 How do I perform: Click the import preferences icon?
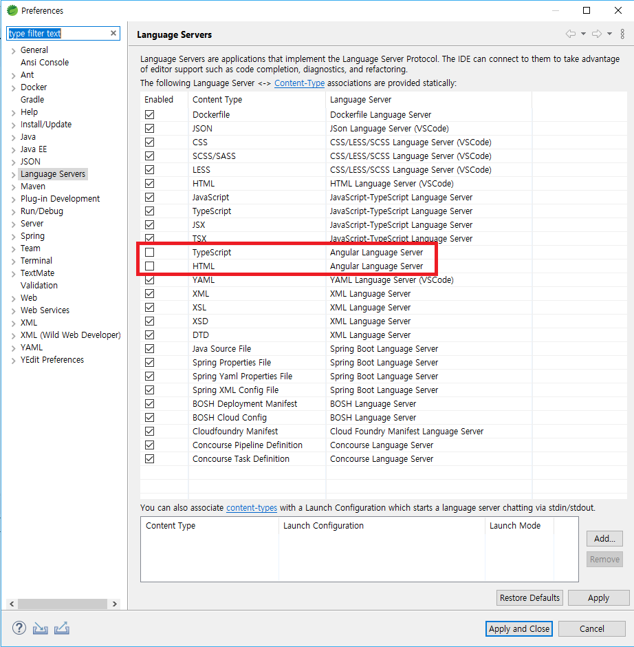[x=41, y=628]
